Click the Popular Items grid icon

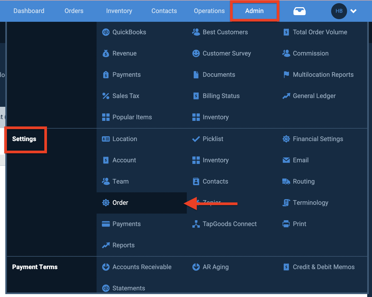tap(106, 117)
